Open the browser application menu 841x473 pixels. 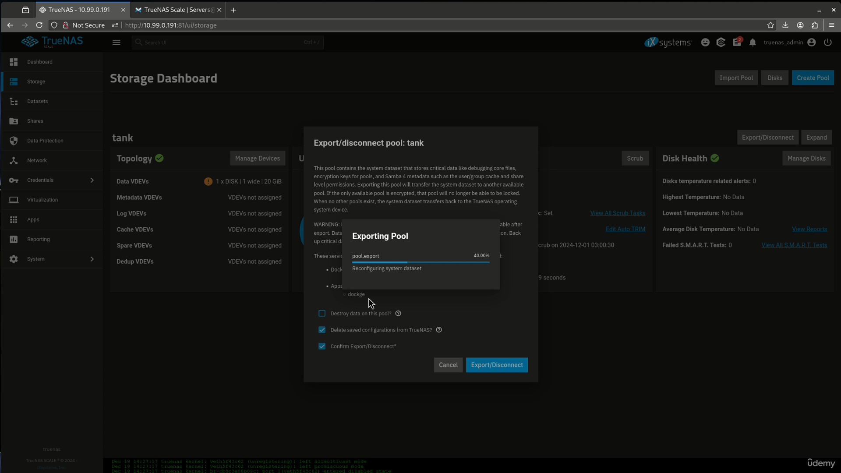tap(831, 25)
